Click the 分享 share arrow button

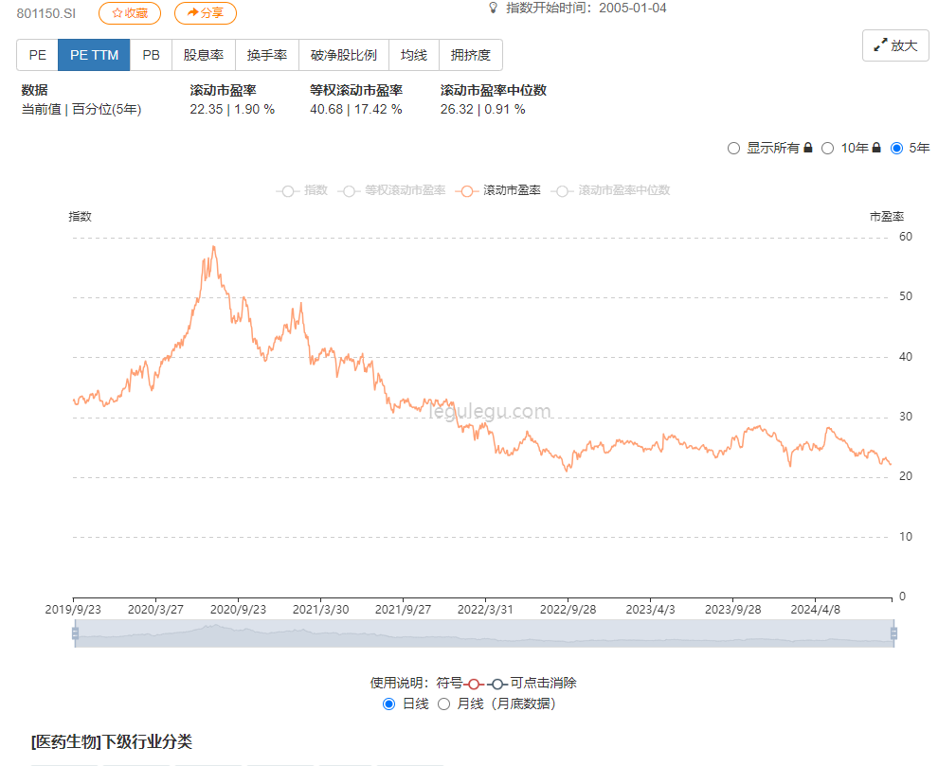coord(206,13)
